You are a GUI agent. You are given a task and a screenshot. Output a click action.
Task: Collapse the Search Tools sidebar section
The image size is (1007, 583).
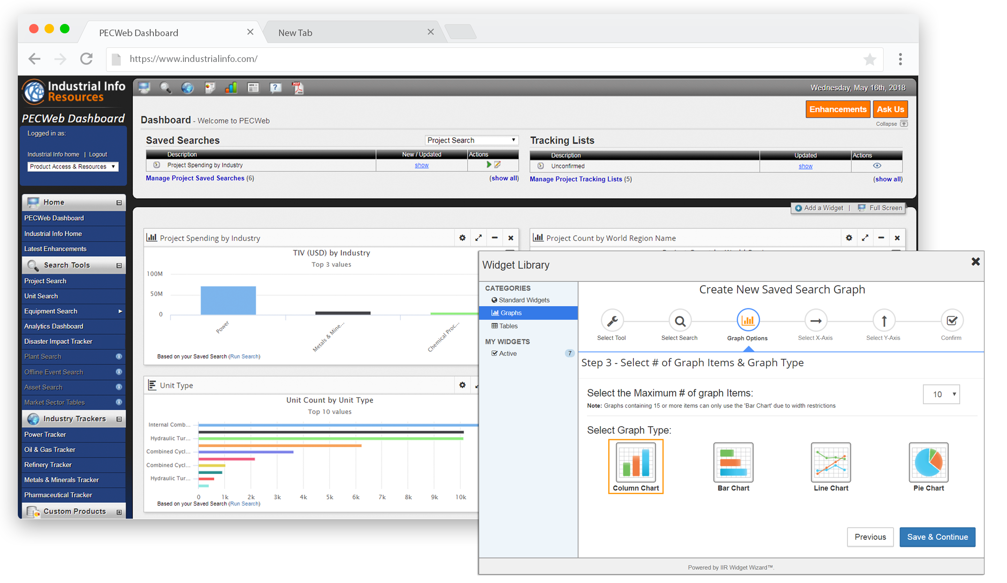coord(119,265)
